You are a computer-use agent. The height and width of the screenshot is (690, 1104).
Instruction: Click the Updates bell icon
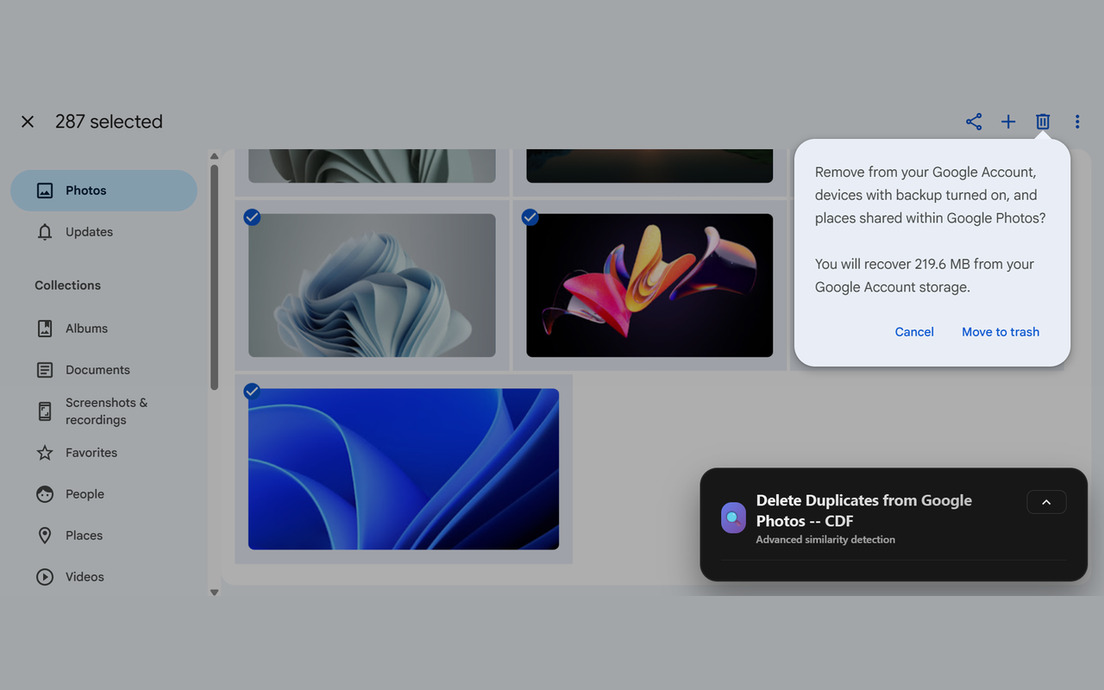click(45, 232)
